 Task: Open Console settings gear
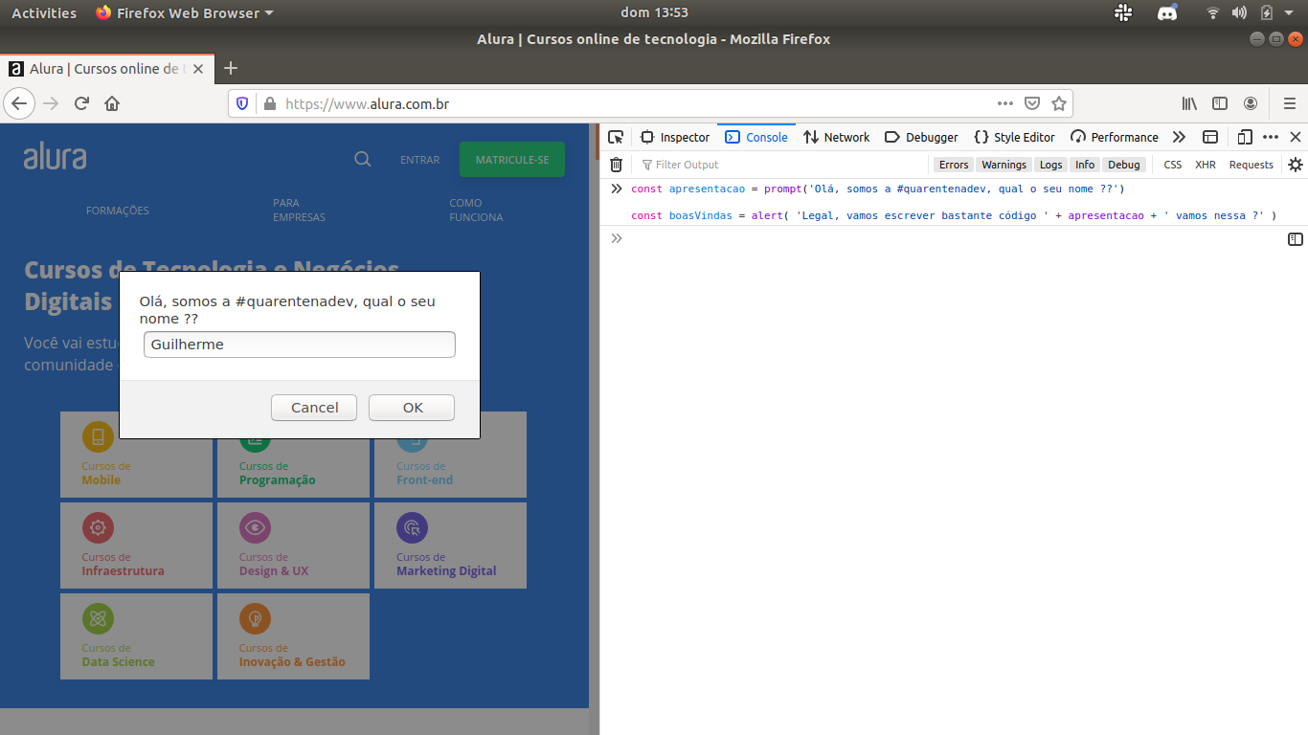pyautogui.click(x=1295, y=165)
